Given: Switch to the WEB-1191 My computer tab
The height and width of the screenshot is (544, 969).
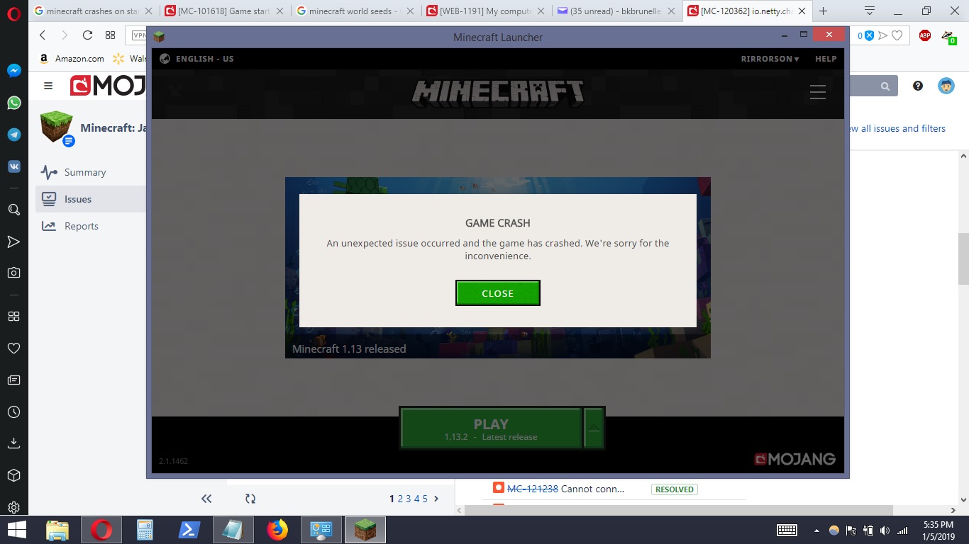Looking at the screenshot, I should [x=487, y=11].
